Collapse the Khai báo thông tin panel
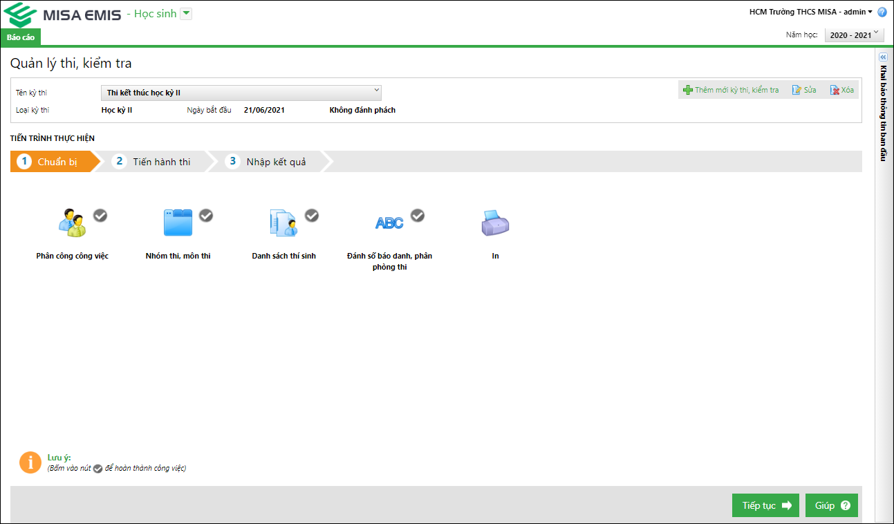 (x=882, y=57)
